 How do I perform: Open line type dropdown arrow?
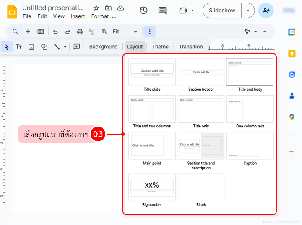[65, 47]
